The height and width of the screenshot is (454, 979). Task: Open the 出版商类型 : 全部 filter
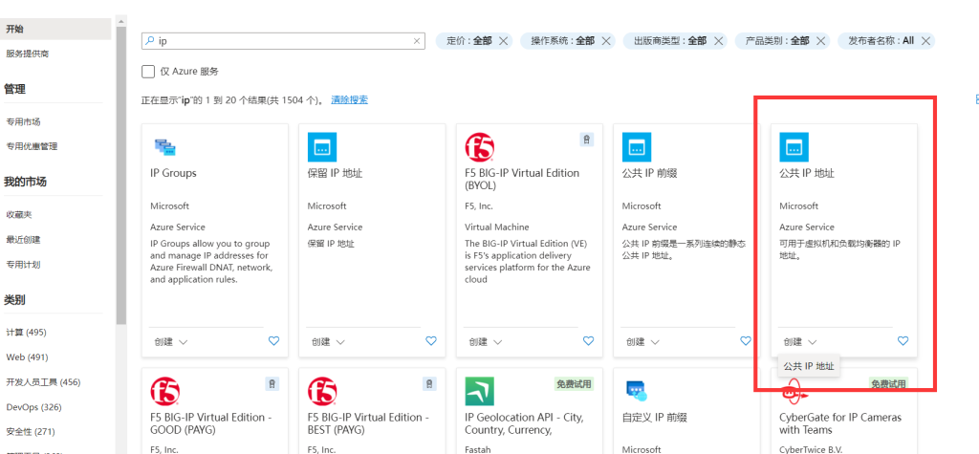[x=670, y=40]
